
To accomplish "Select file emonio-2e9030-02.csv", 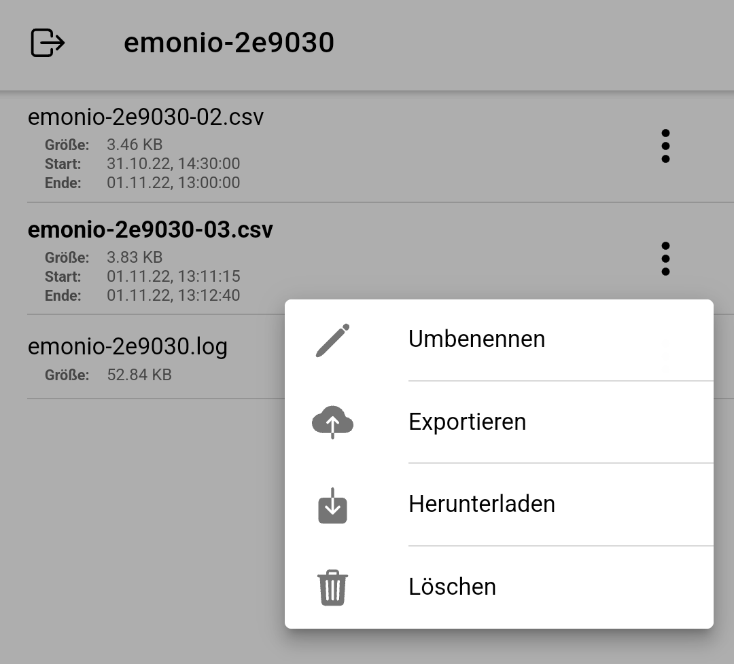I will (x=145, y=117).
